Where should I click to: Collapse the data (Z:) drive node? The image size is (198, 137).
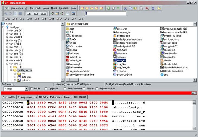pyautogui.click(x=7, y=64)
